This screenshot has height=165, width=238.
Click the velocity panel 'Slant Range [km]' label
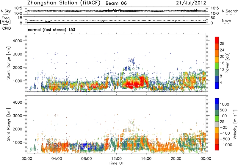8,124
